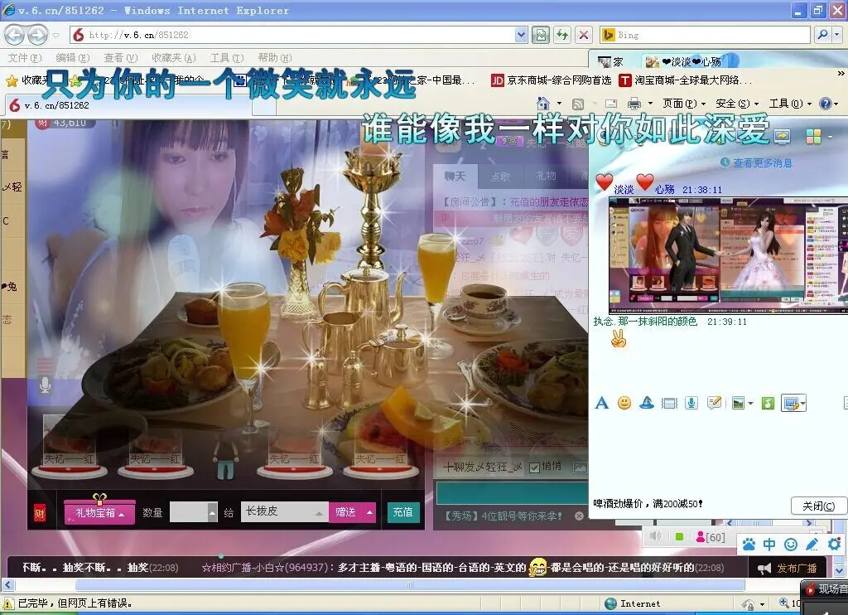Click the microphone icon beside video stream
848x615 pixels.
pyautogui.click(x=46, y=385)
